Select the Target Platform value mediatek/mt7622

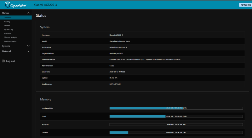coord(116,54)
